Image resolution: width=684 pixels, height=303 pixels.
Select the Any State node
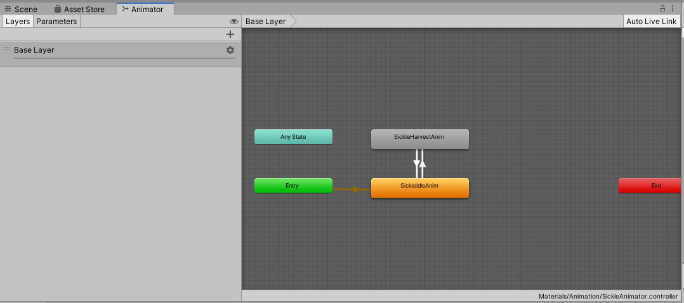(x=293, y=136)
